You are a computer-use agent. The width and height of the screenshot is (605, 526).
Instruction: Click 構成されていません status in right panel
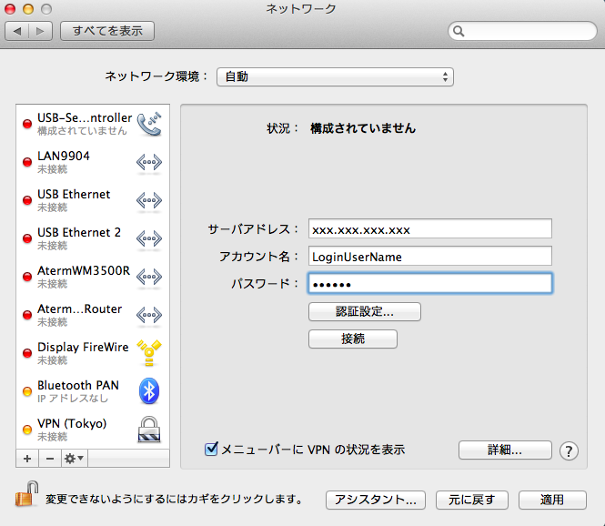click(363, 128)
